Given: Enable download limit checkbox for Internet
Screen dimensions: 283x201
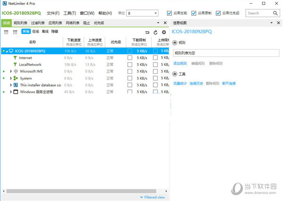Looking at the screenshot, I should 130,58.
